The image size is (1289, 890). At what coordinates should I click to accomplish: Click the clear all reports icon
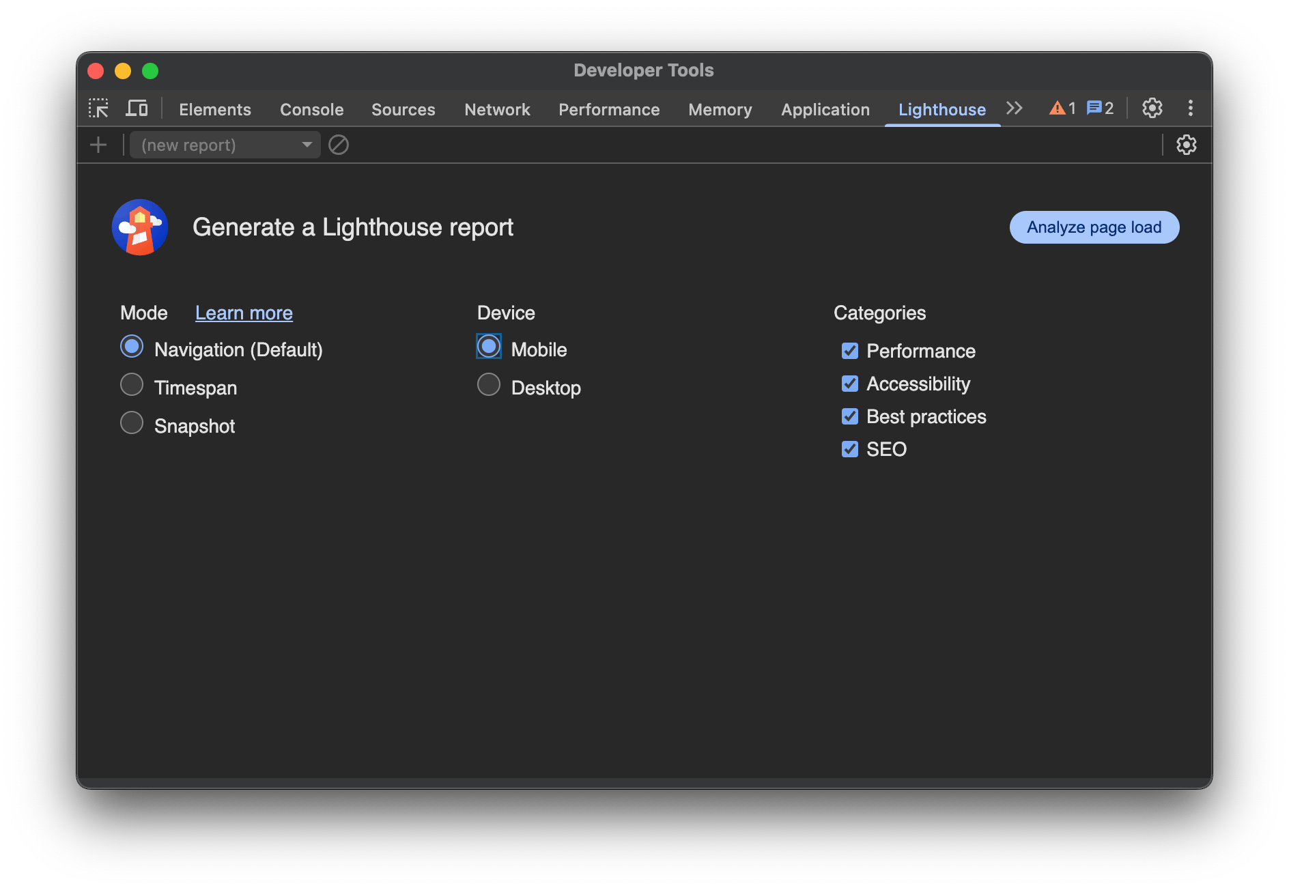coord(339,145)
